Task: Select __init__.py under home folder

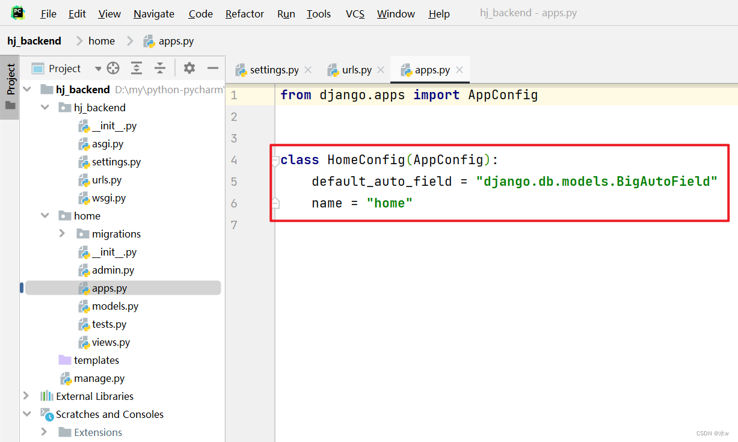Action: [107, 252]
